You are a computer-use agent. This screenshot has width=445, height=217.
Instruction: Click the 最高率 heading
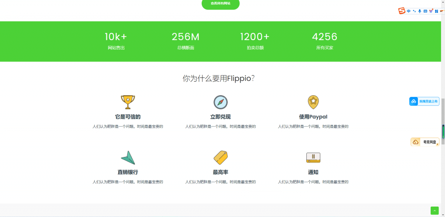[x=220, y=172]
